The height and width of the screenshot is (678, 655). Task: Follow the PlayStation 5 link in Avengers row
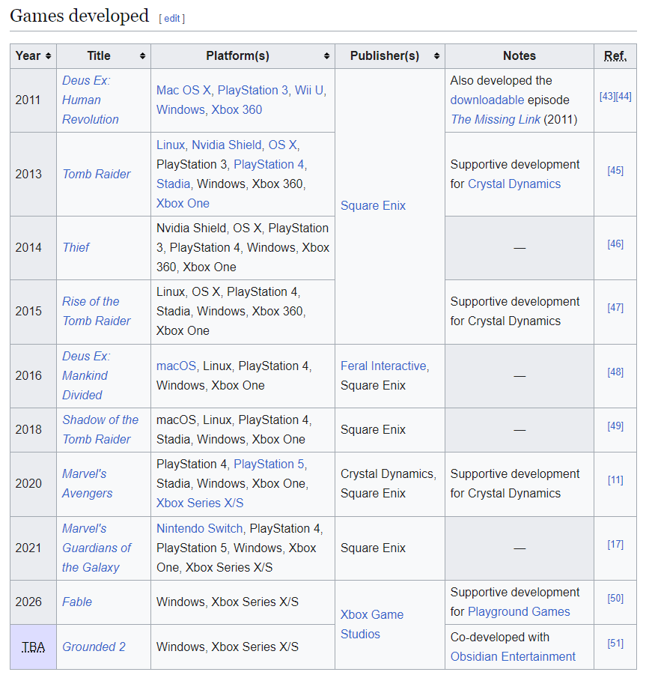tap(269, 464)
